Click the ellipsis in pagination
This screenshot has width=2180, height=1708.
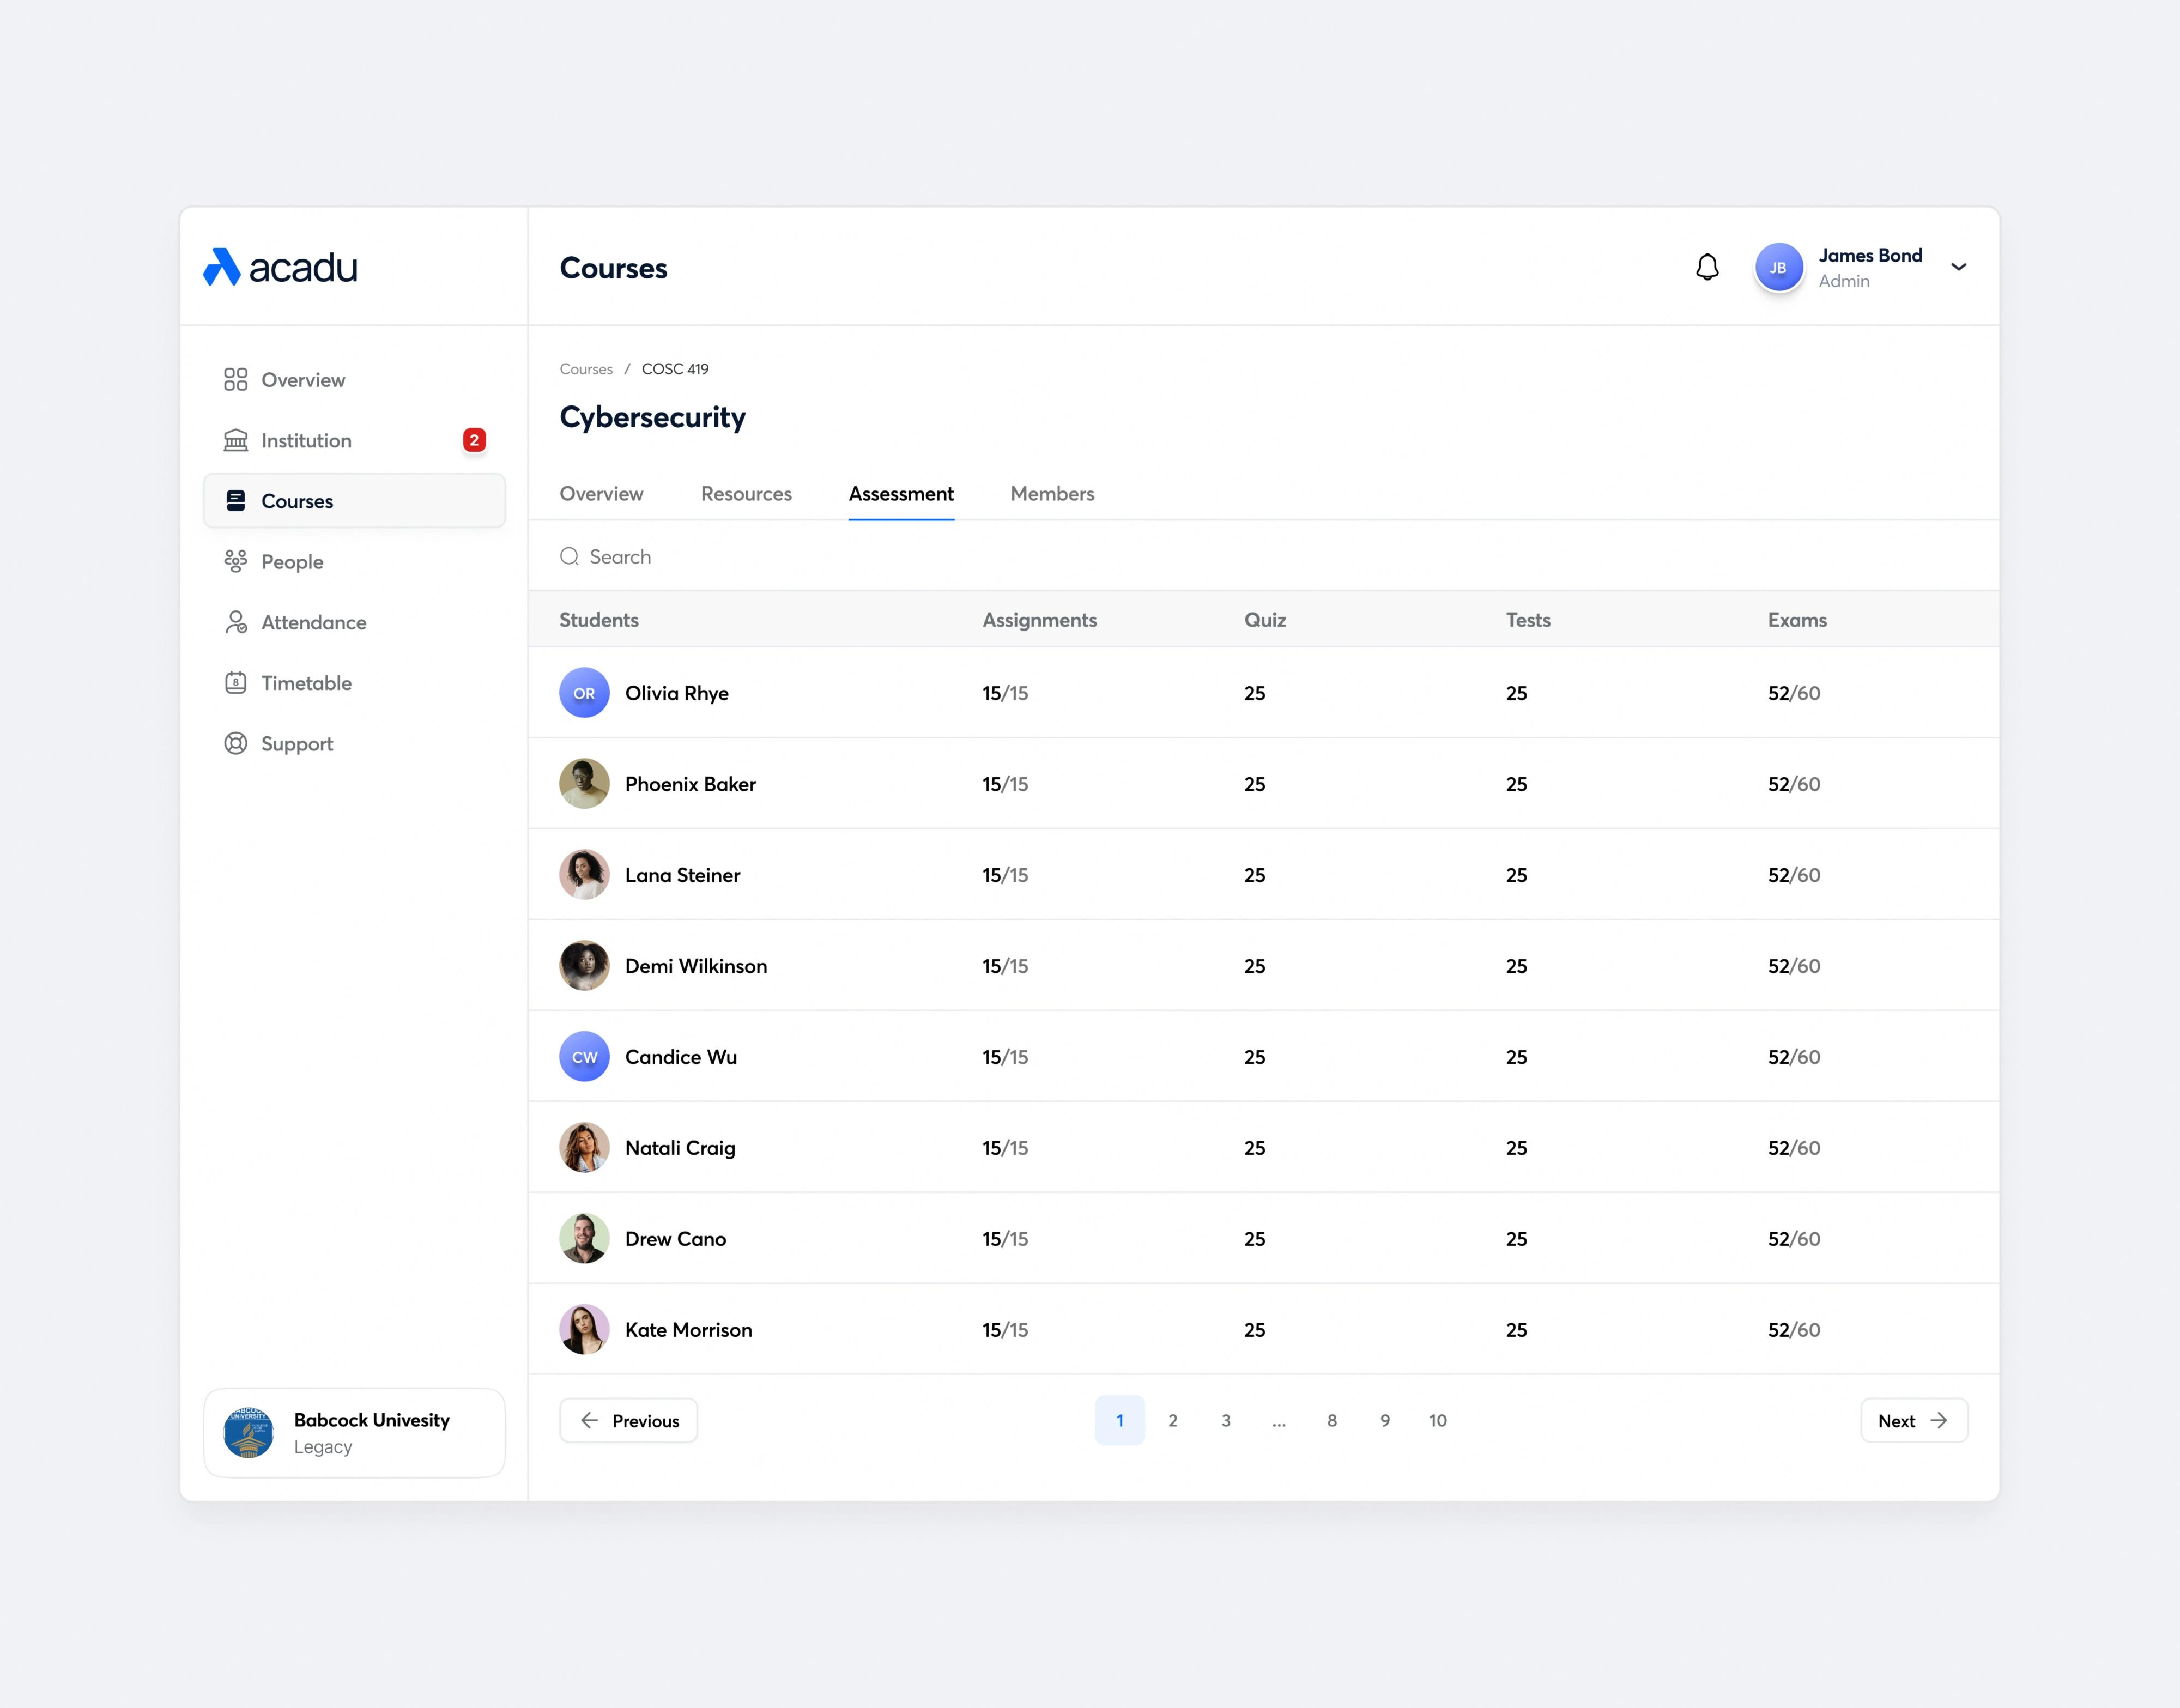click(x=1278, y=1420)
